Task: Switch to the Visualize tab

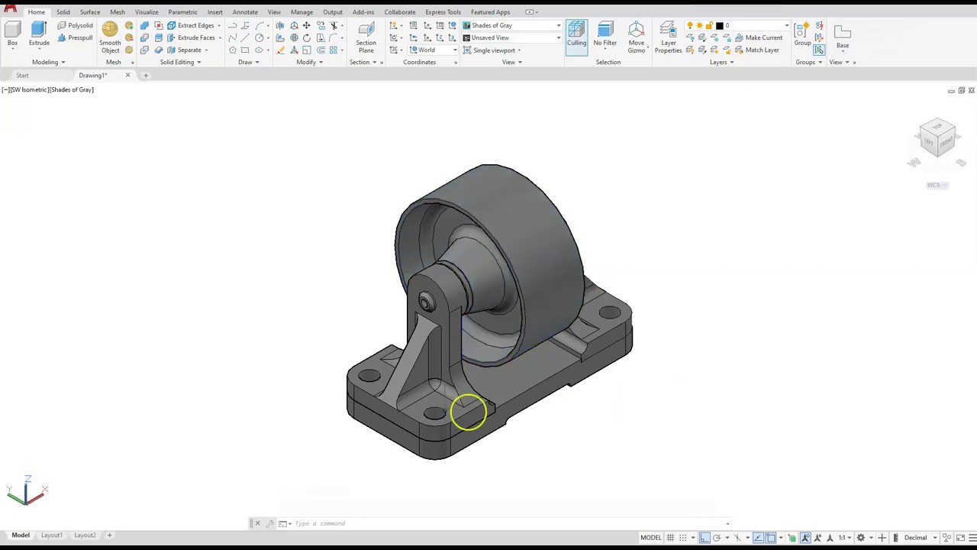Action: tap(147, 12)
